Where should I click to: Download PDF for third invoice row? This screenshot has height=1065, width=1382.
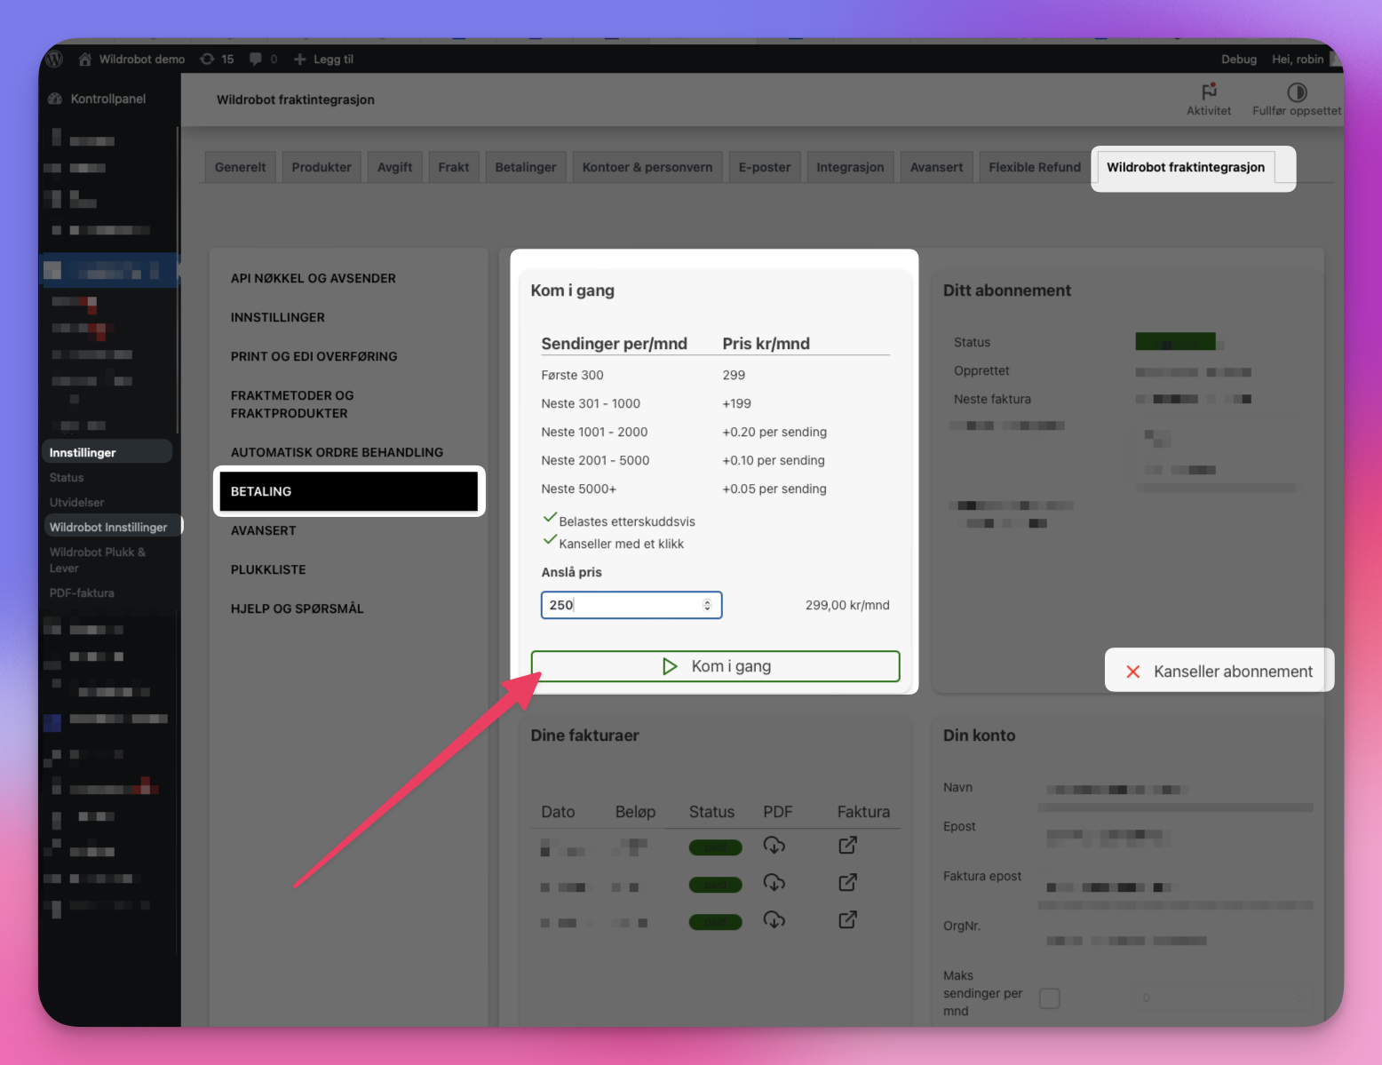(774, 920)
